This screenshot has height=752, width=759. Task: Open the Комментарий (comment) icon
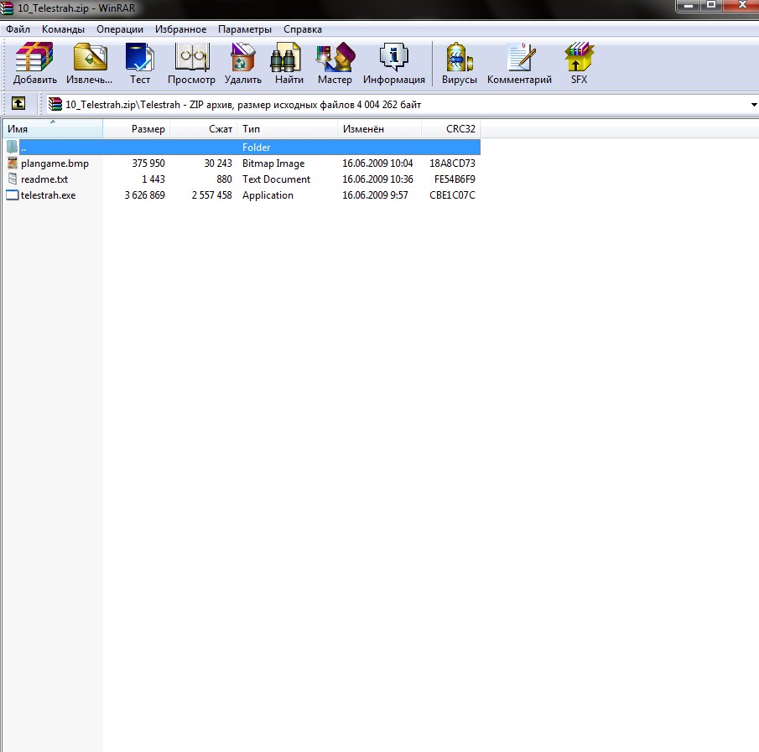click(x=521, y=57)
